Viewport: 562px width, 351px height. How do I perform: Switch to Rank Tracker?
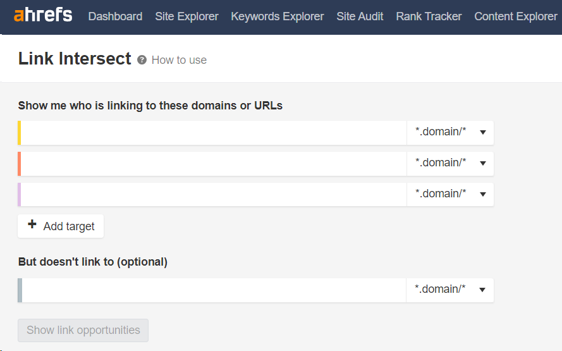pos(429,16)
